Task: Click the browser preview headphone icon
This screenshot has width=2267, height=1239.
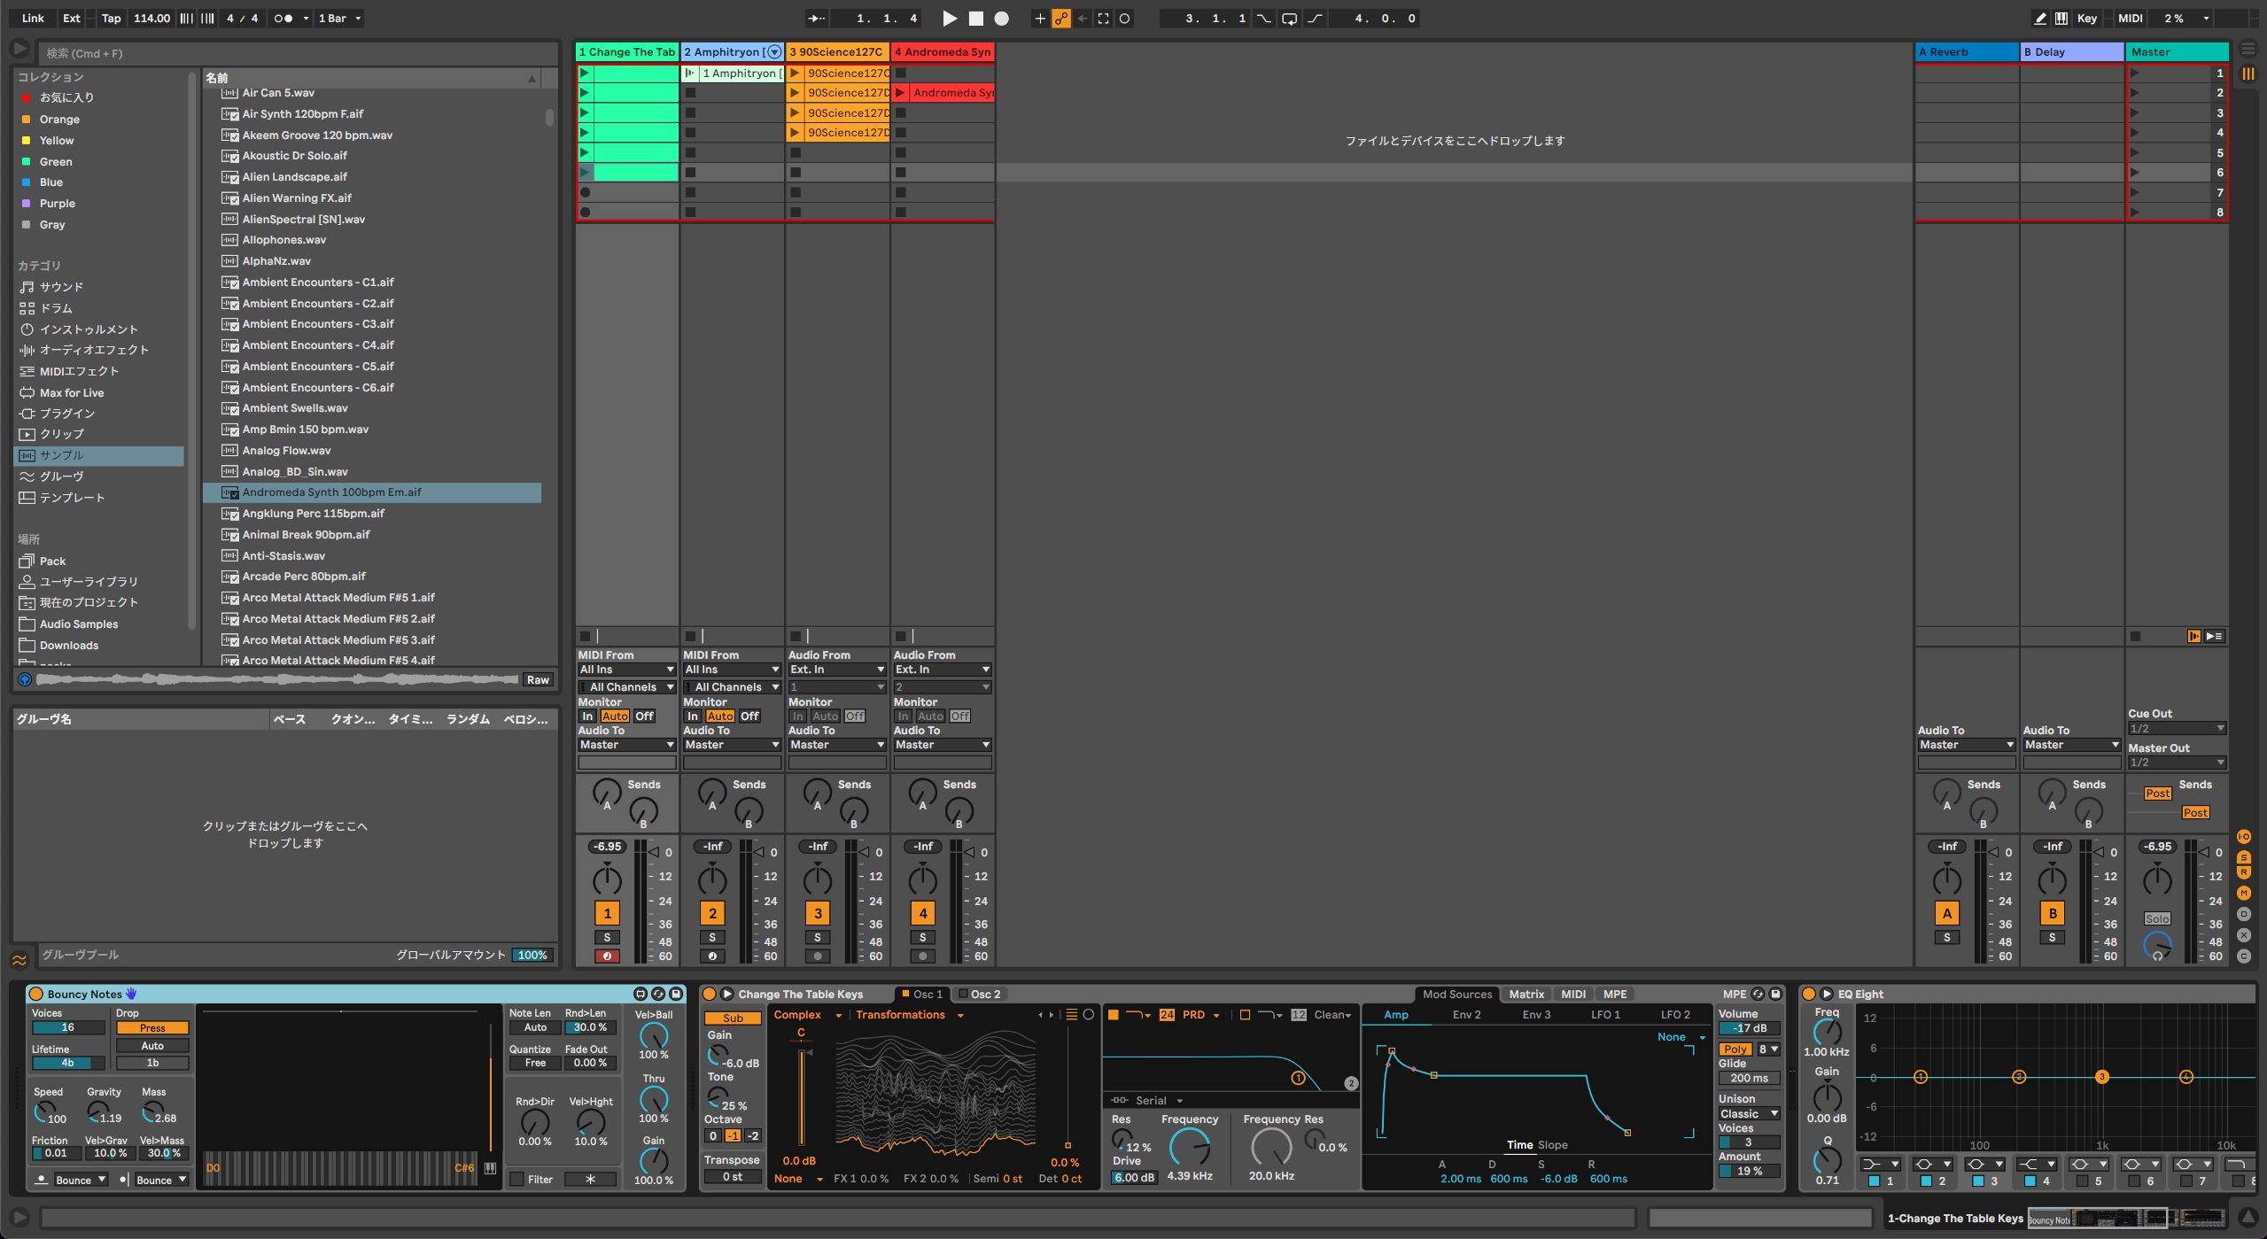Action: (25, 679)
